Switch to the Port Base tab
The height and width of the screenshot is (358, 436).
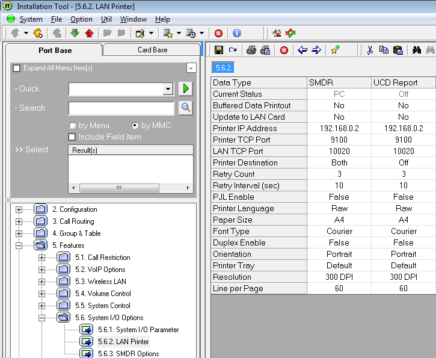[55, 50]
